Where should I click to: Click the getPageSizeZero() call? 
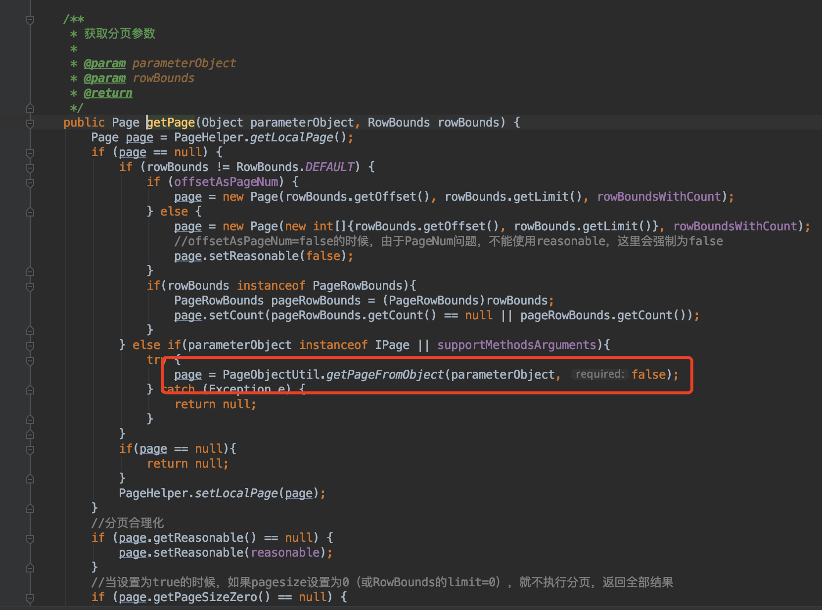(x=212, y=597)
